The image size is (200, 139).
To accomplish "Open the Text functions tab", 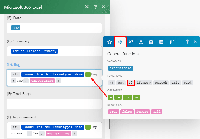I will click(141, 42).
